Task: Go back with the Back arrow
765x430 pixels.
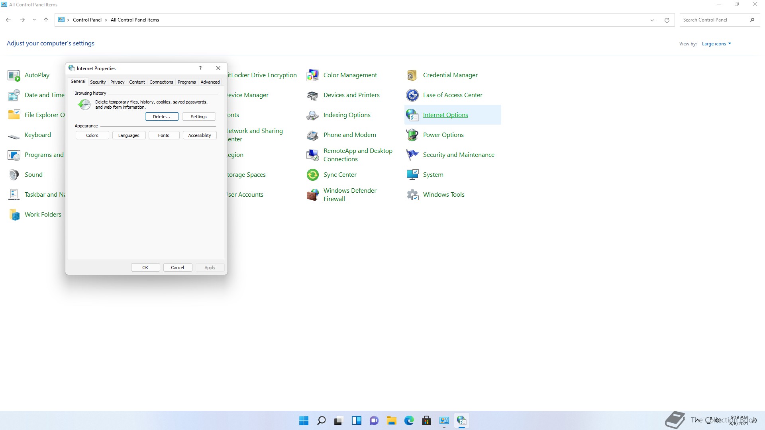Action: (x=8, y=20)
